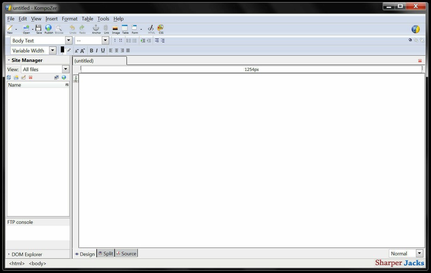Insert a Form using the toolbar icon
Image resolution: width=431 pixels, height=273 pixels.
click(x=134, y=28)
